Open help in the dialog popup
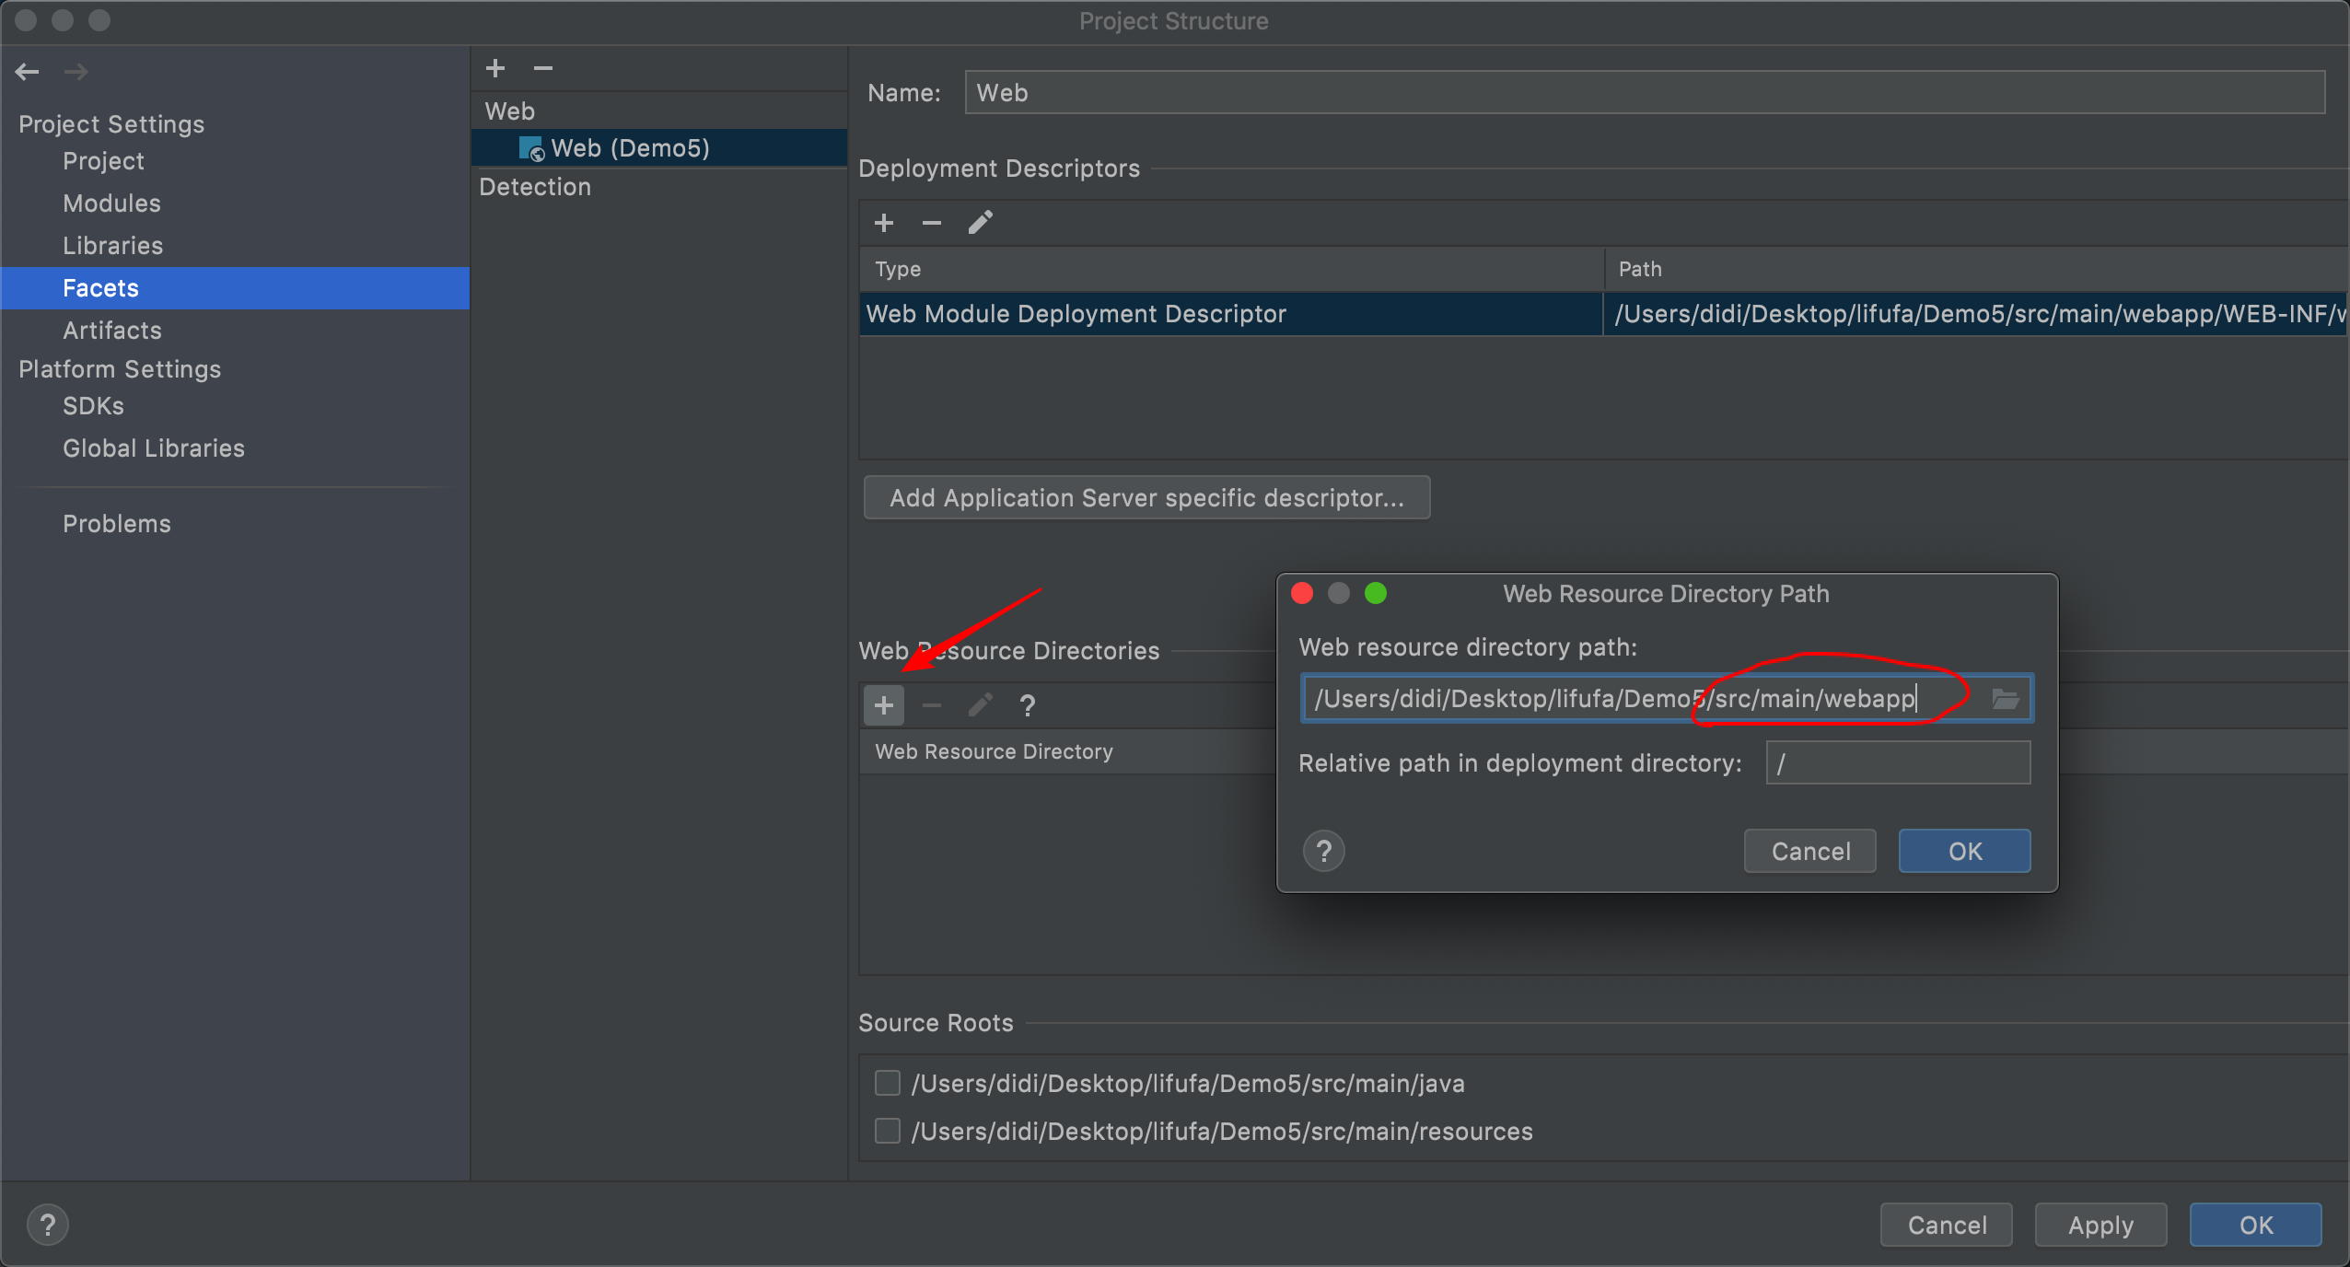 click(1324, 851)
